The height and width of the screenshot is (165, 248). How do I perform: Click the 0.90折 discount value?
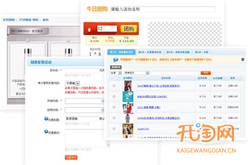(x=110, y=41)
